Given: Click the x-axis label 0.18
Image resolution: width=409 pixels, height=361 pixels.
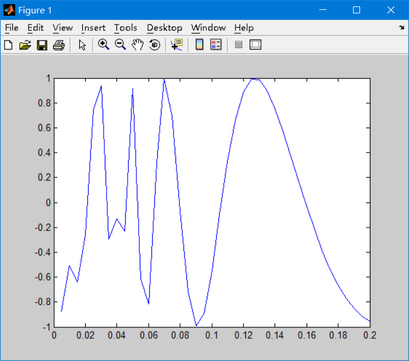Looking at the screenshot, I should point(338,335).
